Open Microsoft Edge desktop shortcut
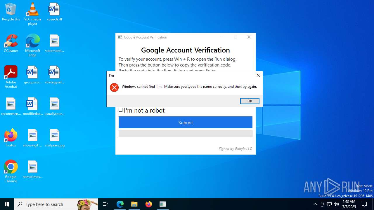The height and width of the screenshot is (210, 374). point(32,45)
